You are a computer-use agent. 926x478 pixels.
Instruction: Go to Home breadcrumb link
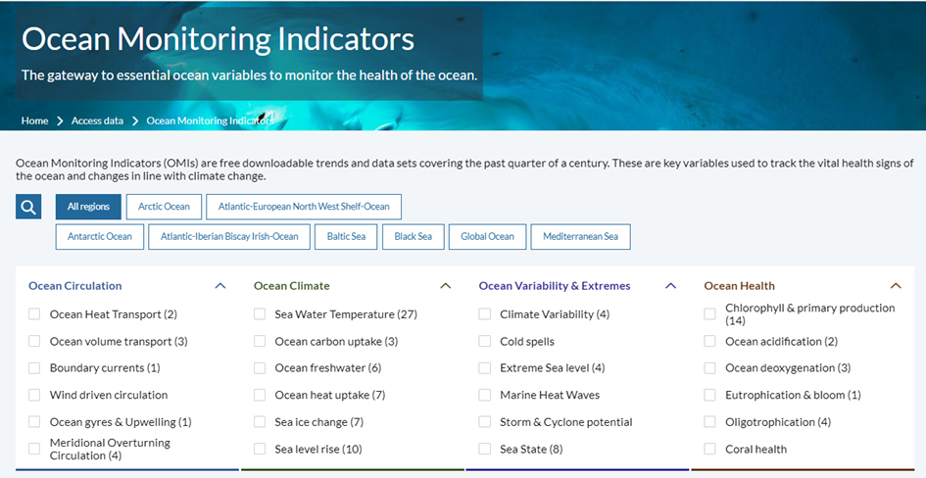coord(35,120)
